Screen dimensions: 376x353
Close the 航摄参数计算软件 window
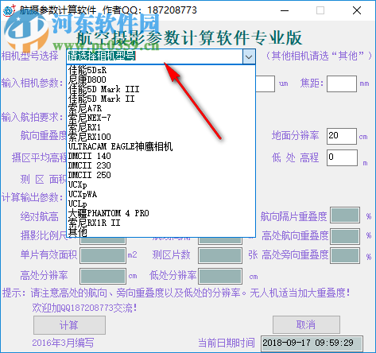357,10
